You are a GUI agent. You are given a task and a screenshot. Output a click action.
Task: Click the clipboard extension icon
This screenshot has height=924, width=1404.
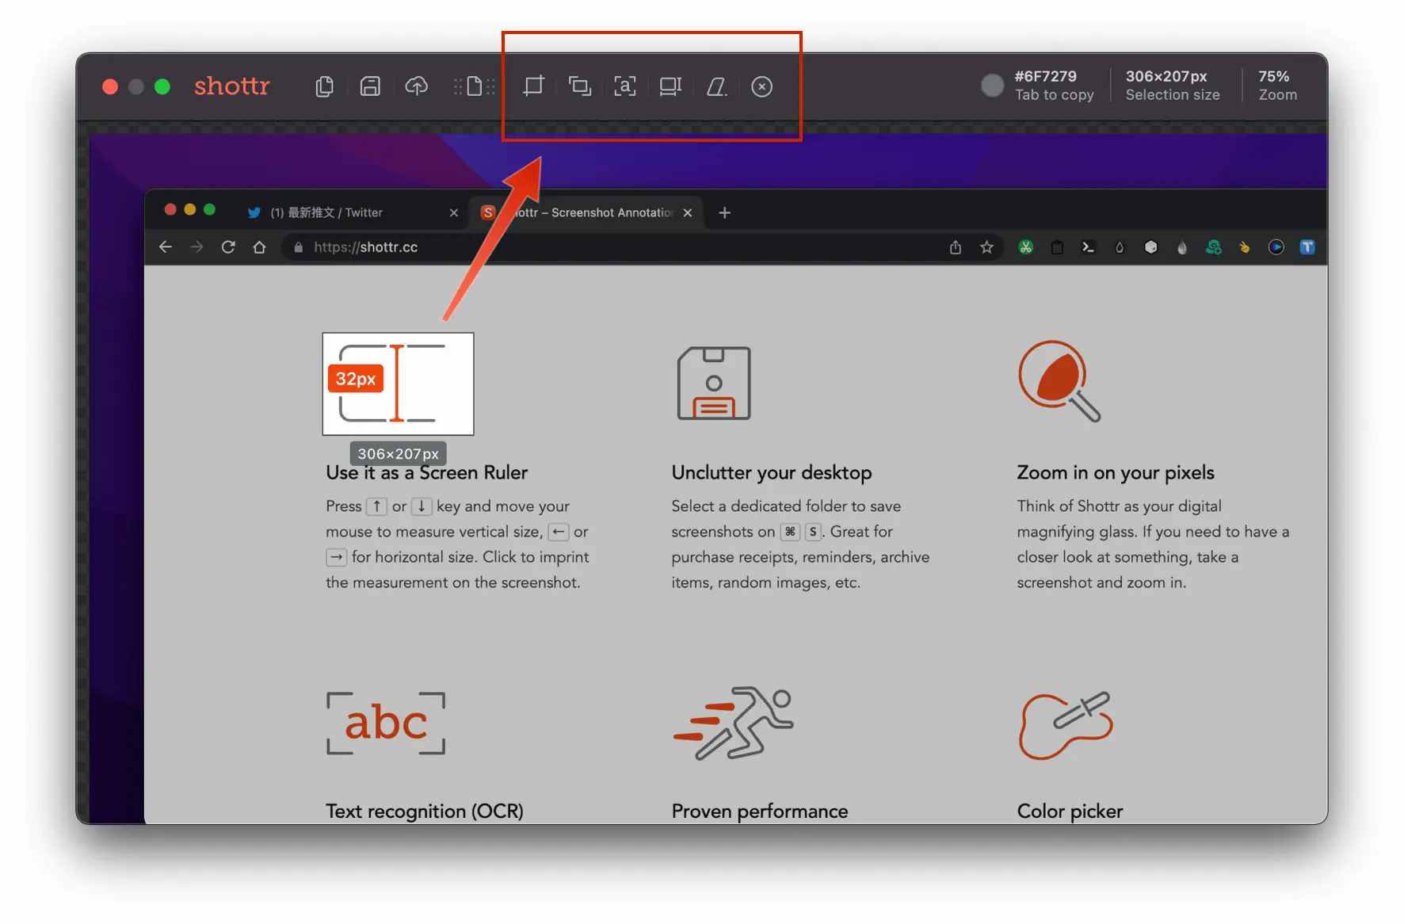(x=1057, y=247)
